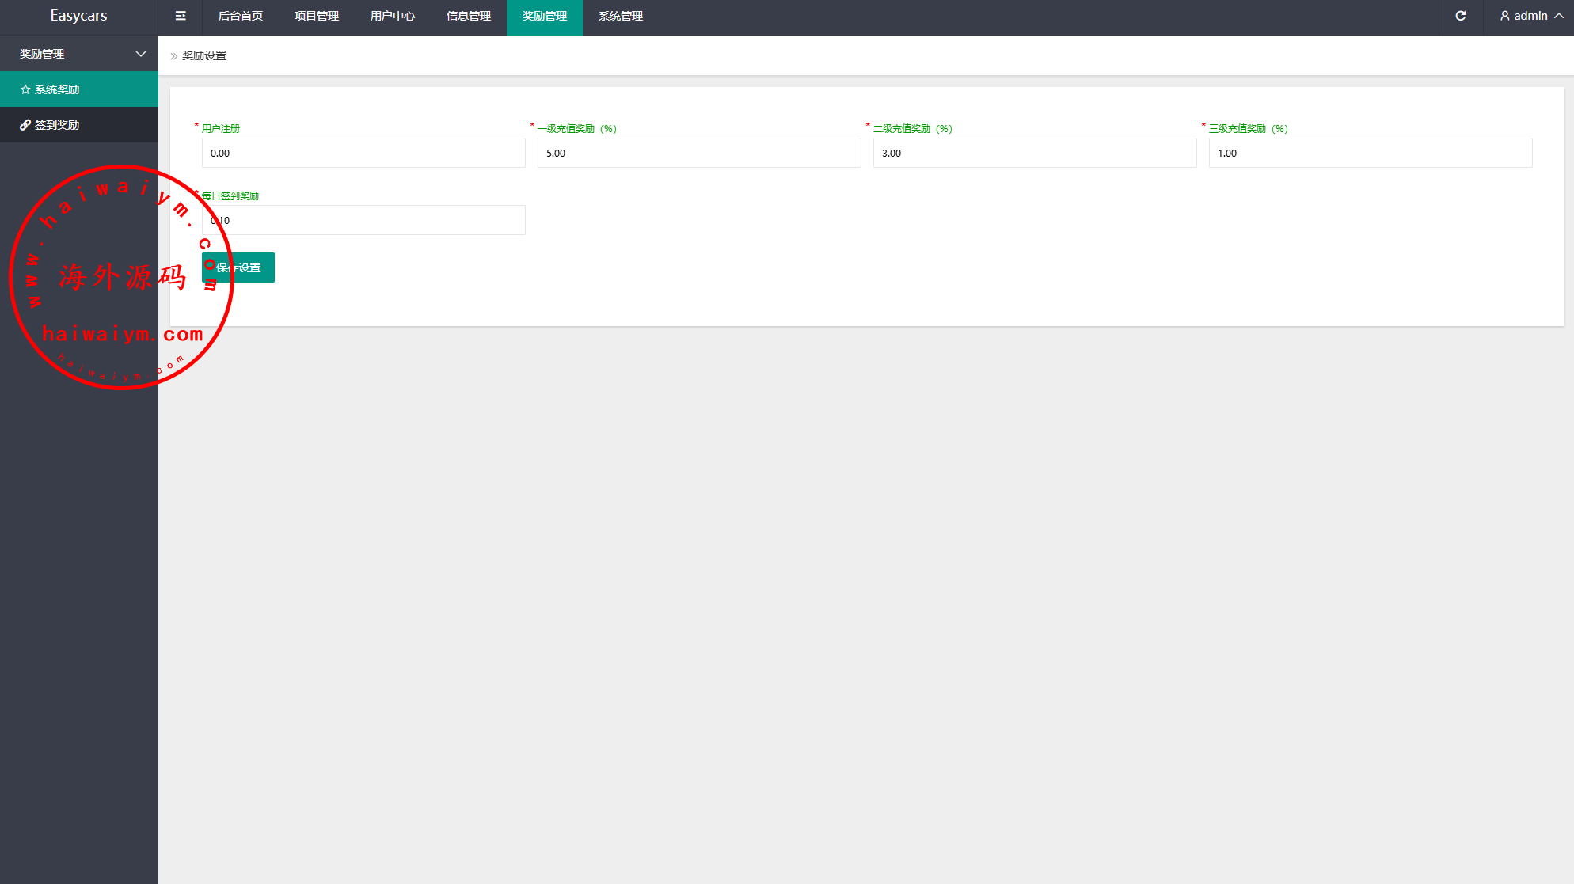Open the 项目管理 top menu
Viewport: 1574px width, 884px height.
pos(317,16)
